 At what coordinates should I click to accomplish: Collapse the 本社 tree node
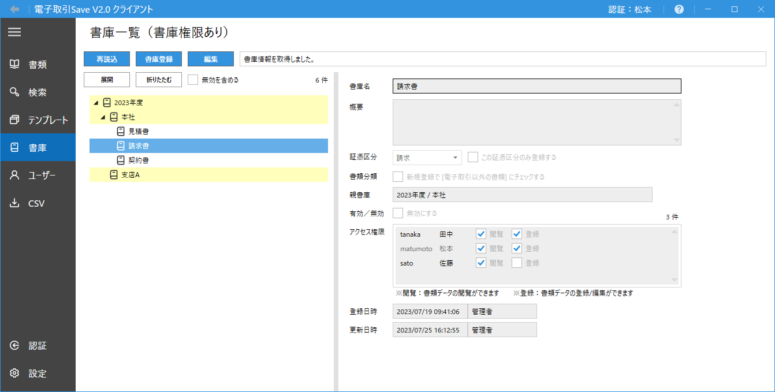click(103, 117)
